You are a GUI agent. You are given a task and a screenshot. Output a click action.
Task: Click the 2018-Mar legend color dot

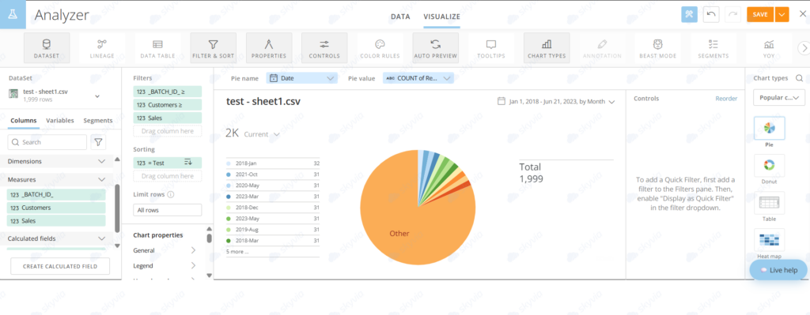[x=229, y=241]
